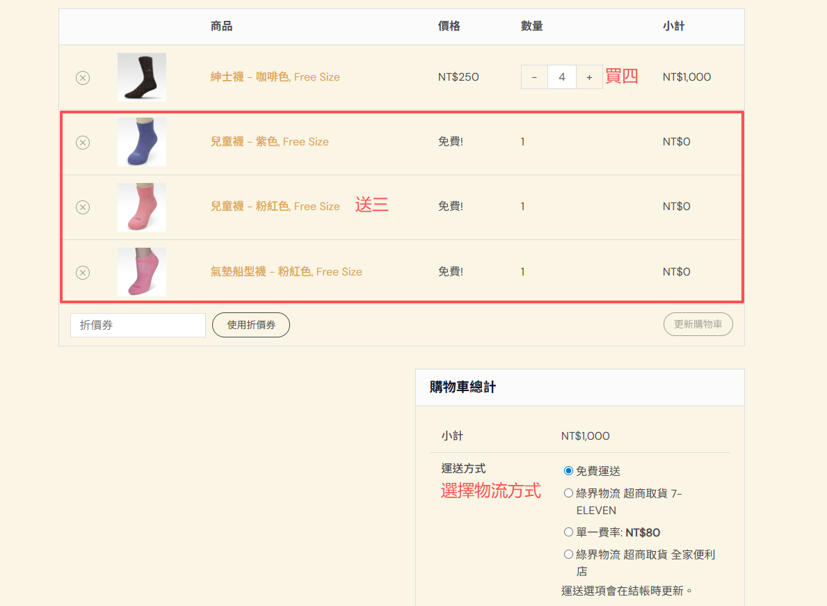827x606 pixels.
Task: Choose 綠界物流 超商取貨 7-ELEVEN shipping
Action: [568, 493]
